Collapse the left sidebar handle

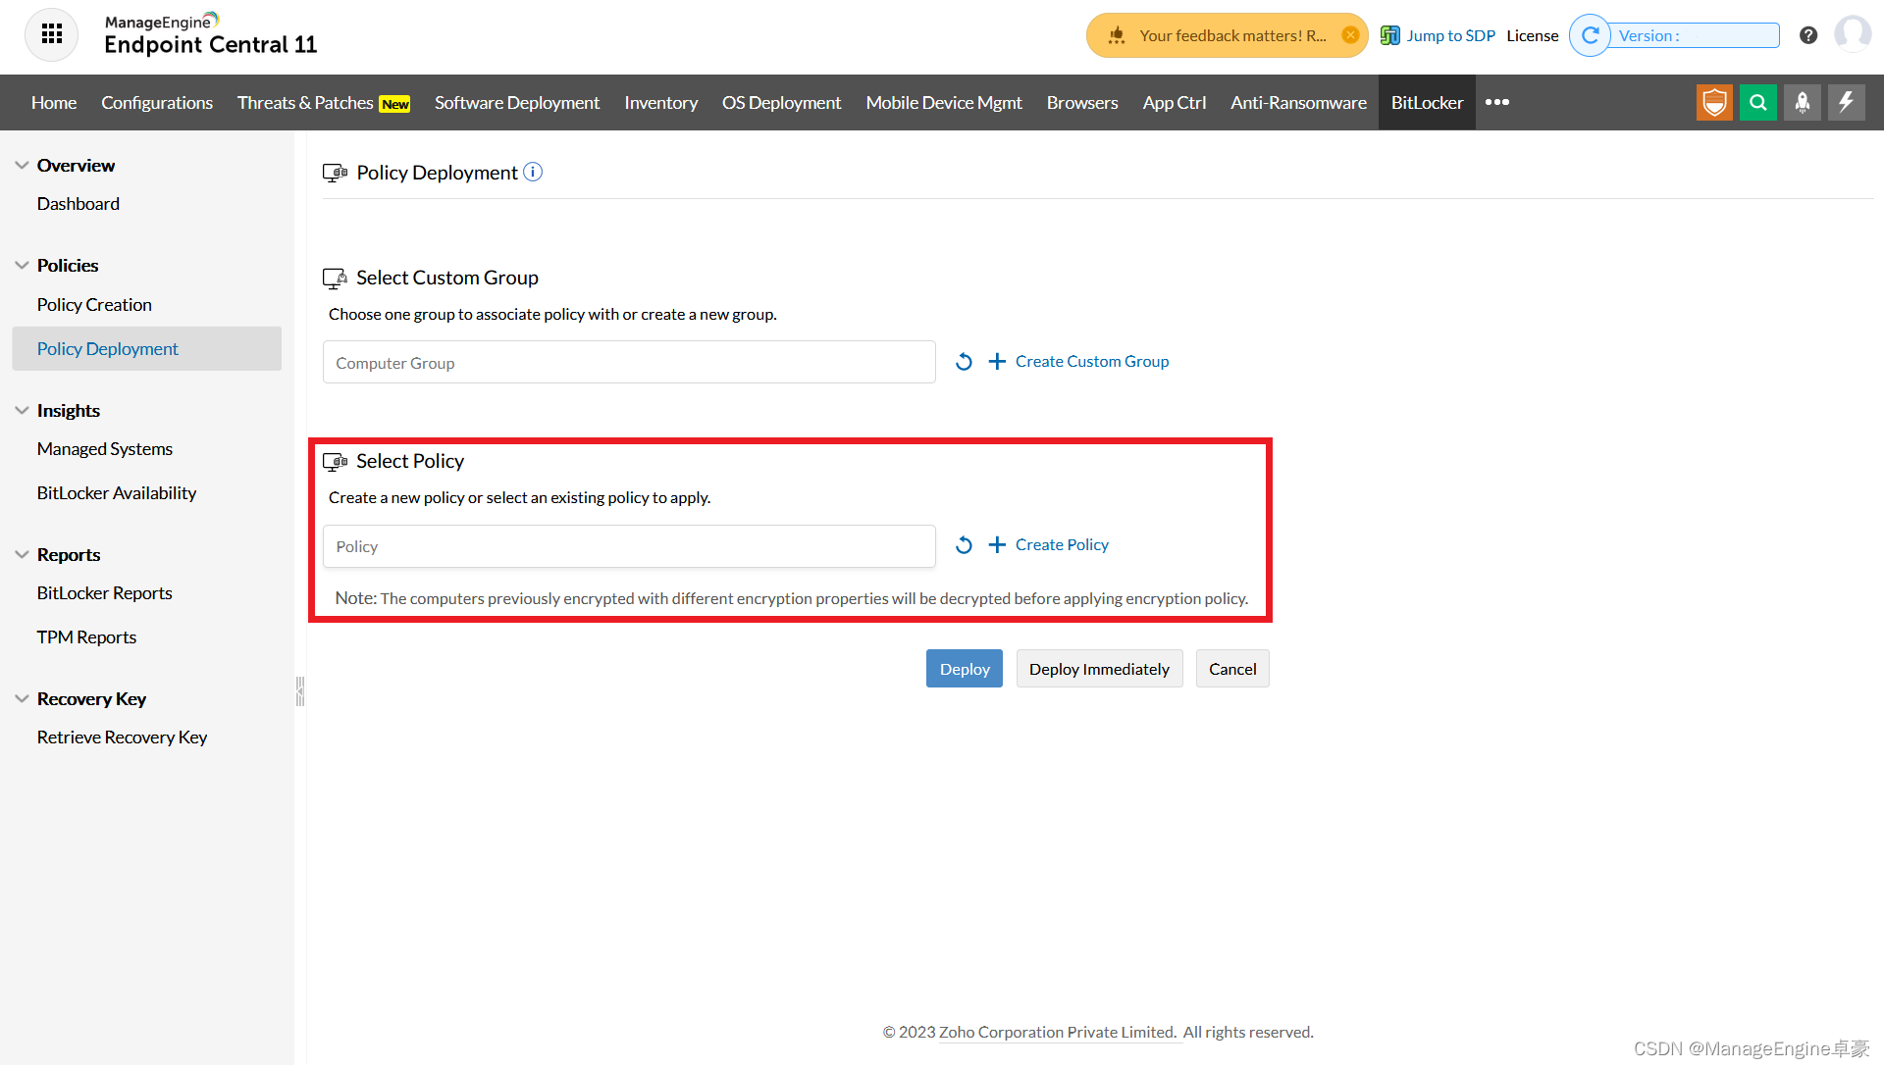(x=300, y=691)
